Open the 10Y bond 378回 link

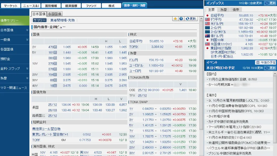(x=52, y=69)
